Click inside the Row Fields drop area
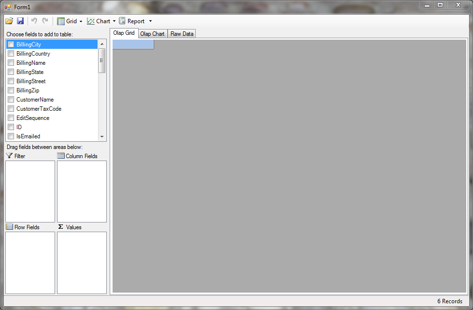Screen dimensions: 473x310 click(x=30, y=263)
